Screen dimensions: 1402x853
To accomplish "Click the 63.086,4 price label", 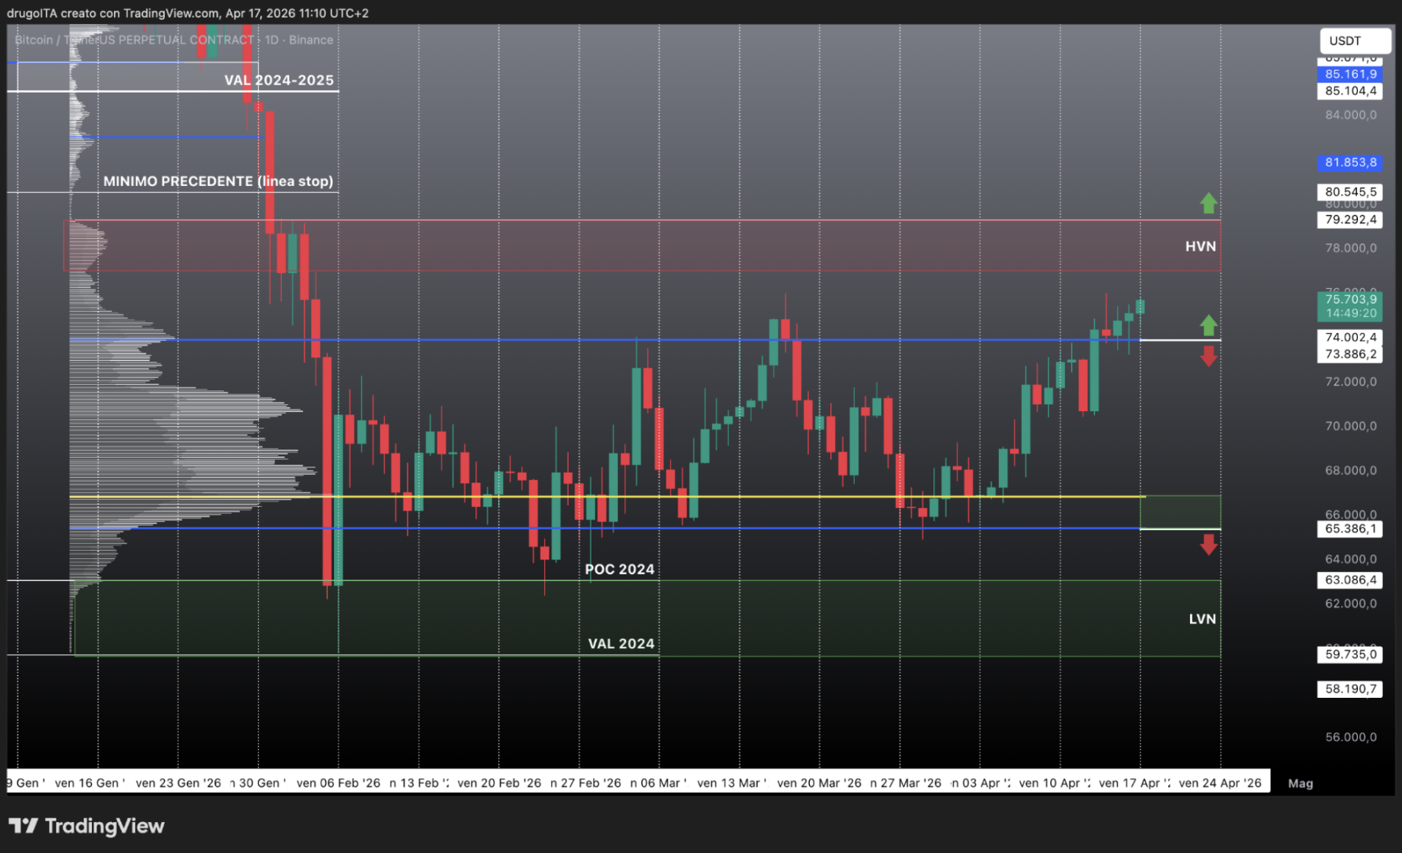I will point(1350,580).
